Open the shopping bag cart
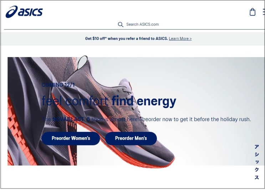265x190 pixels. click(x=253, y=12)
